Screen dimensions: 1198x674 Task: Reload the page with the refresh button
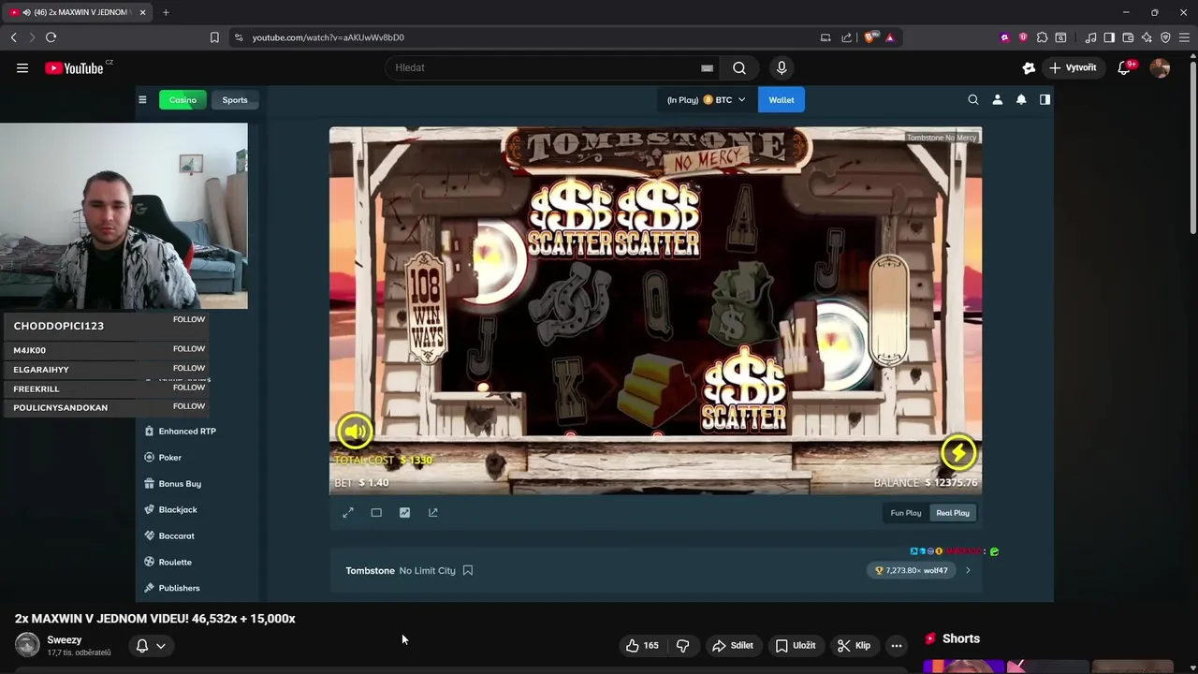[51, 37]
